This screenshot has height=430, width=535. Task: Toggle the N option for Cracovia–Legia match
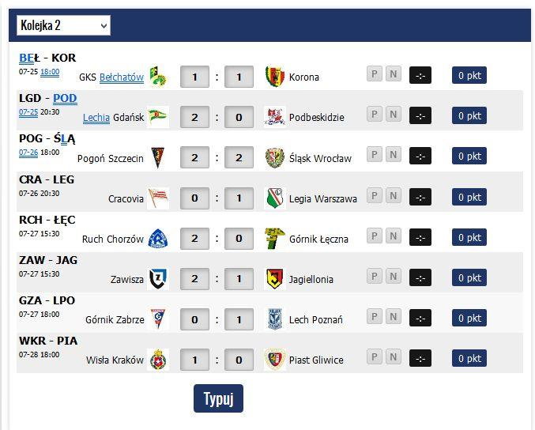(x=393, y=196)
